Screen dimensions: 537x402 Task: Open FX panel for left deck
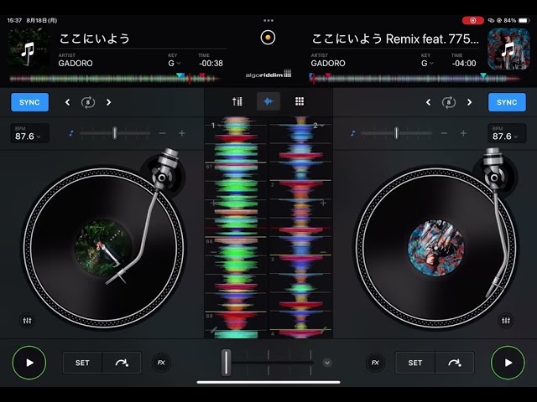(161, 363)
